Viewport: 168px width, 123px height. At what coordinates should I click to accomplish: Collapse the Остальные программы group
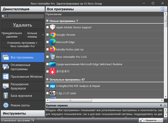tap(47, 79)
